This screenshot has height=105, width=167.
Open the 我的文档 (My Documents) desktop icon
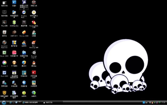tap(4, 3)
